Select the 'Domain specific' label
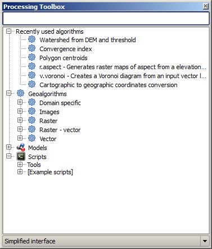The height and width of the screenshot is (249, 212). tap(60, 103)
